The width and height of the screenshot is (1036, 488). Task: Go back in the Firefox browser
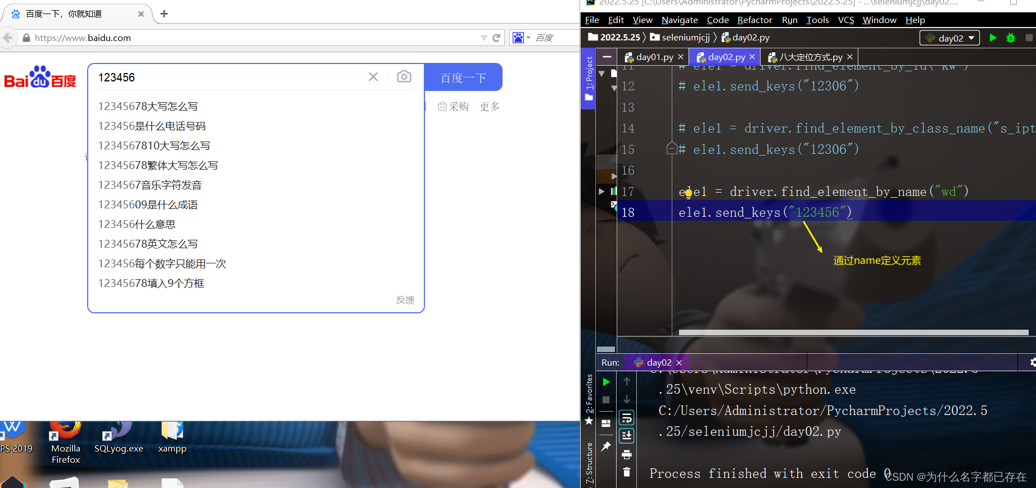click(x=8, y=38)
